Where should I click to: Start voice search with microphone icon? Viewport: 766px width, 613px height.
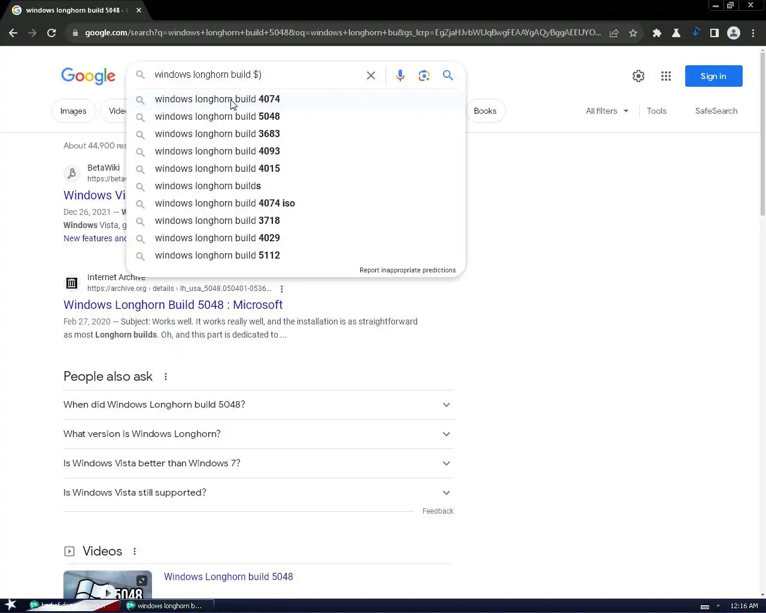(x=400, y=75)
